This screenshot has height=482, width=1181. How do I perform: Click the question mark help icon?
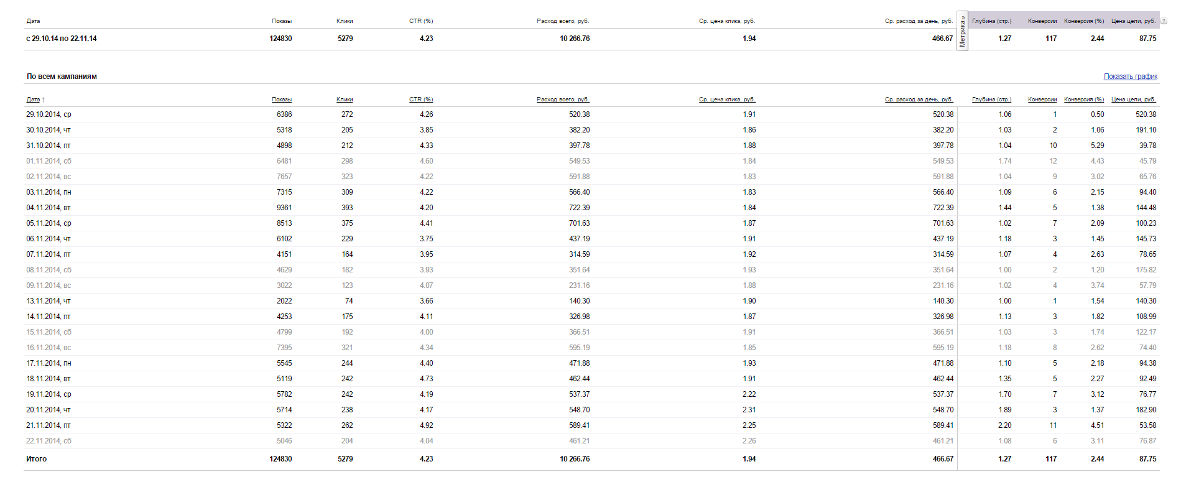coord(1164,21)
